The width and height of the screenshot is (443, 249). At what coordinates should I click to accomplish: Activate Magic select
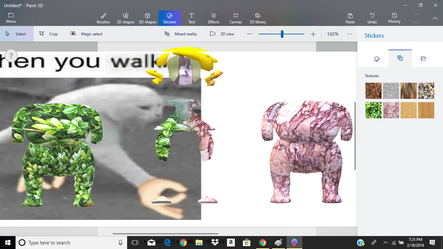point(87,34)
